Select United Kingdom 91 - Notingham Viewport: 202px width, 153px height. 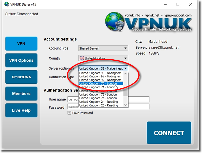tap(101, 76)
